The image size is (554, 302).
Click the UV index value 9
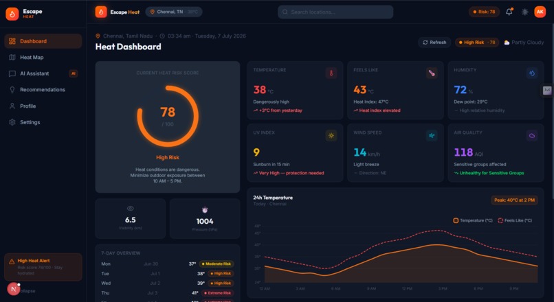256,152
